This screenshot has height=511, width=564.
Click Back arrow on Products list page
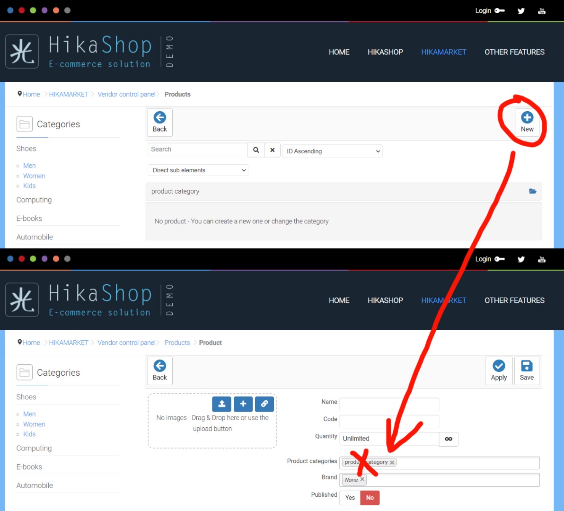click(160, 122)
